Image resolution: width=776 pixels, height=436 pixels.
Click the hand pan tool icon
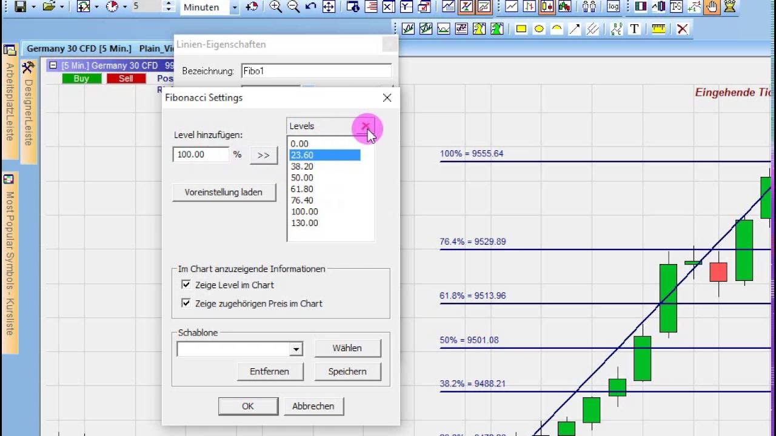[x=712, y=7]
